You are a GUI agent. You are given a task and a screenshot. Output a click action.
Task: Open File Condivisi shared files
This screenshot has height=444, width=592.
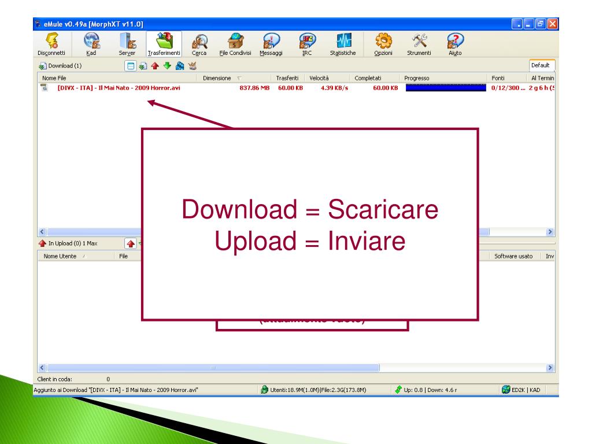coord(235,44)
